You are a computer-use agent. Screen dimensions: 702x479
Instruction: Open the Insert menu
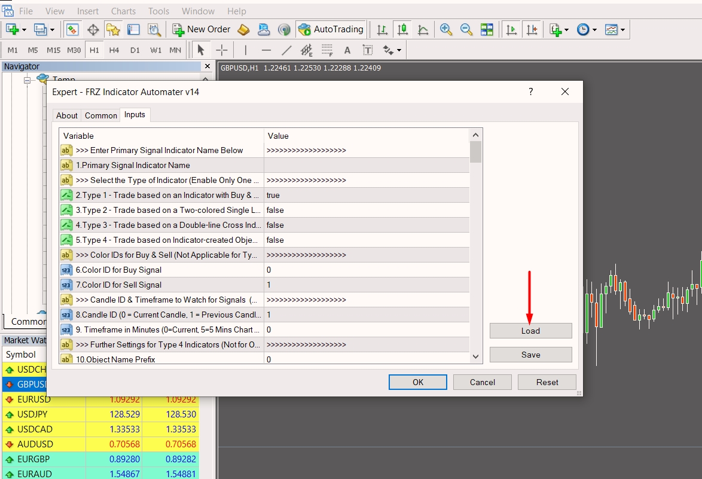(88, 11)
